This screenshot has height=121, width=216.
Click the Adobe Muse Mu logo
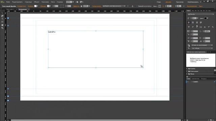point(2,2)
